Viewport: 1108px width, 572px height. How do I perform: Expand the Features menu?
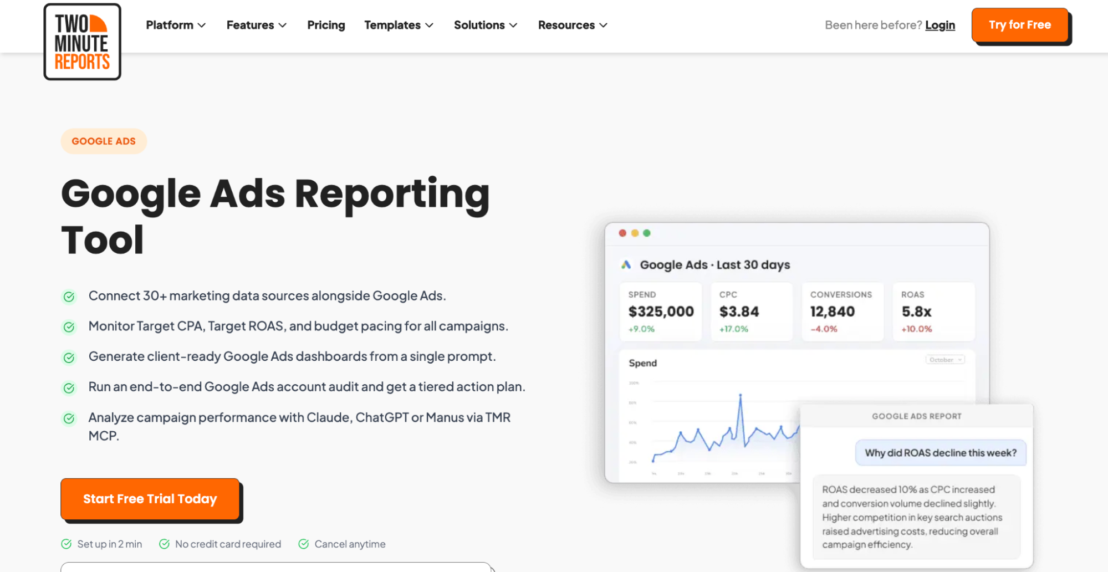click(257, 25)
